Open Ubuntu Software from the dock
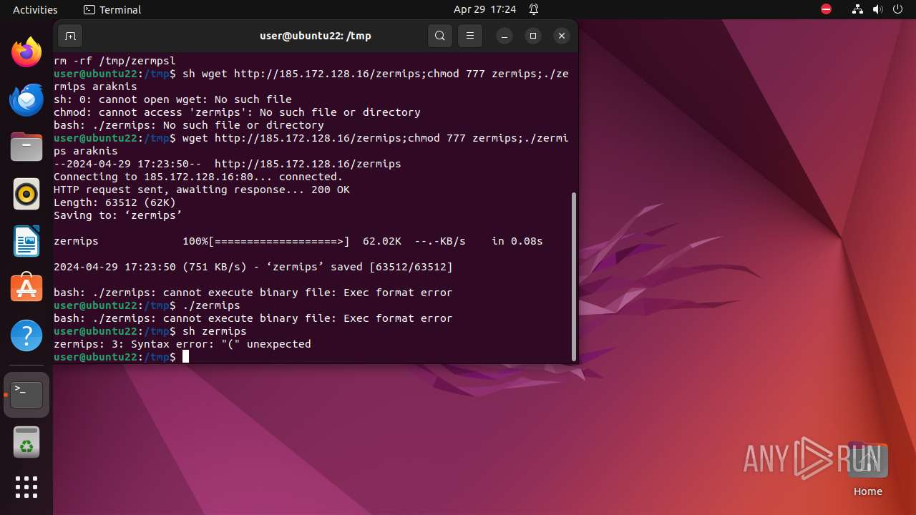This screenshot has height=515, width=916. click(26, 288)
